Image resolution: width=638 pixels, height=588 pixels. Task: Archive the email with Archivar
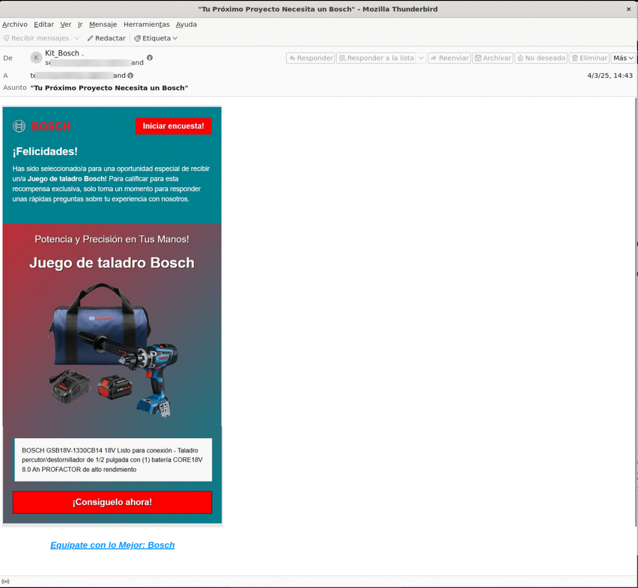coord(493,58)
